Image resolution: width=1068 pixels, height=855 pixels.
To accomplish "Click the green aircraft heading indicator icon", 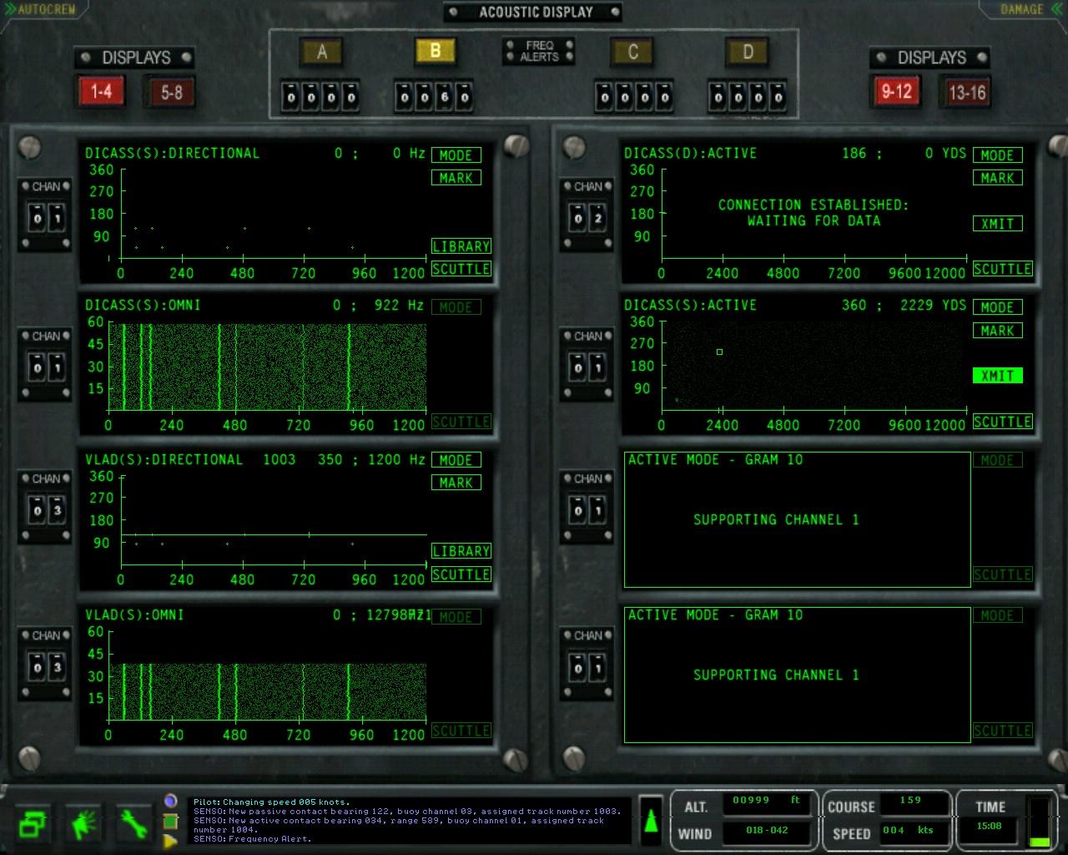I will [x=651, y=820].
